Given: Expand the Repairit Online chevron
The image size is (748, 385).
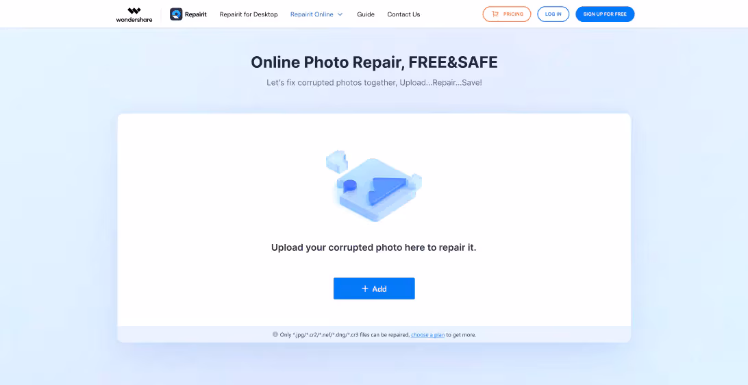Looking at the screenshot, I should (x=340, y=14).
